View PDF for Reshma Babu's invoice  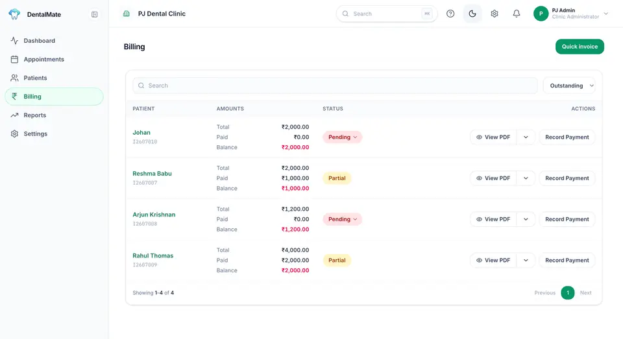click(493, 178)
